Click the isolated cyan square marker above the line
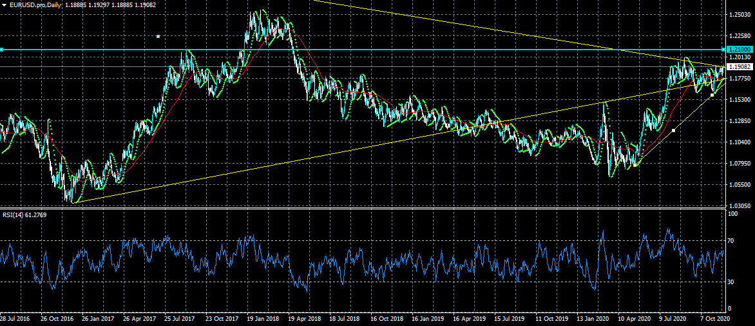Screen dimensions: 755x326 tap(158, 37)
